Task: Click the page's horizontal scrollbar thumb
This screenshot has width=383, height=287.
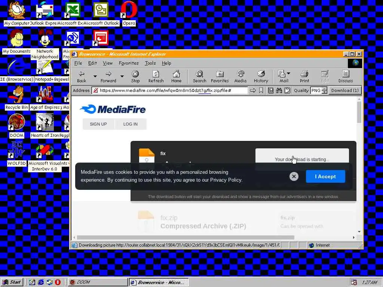Action: tap(186, 237)
